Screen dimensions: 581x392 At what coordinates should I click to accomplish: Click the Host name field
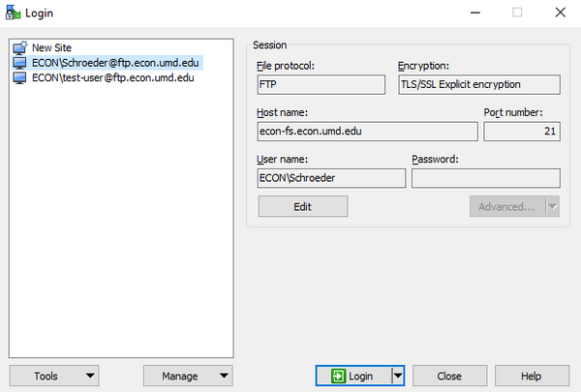[x=367, y=132]
